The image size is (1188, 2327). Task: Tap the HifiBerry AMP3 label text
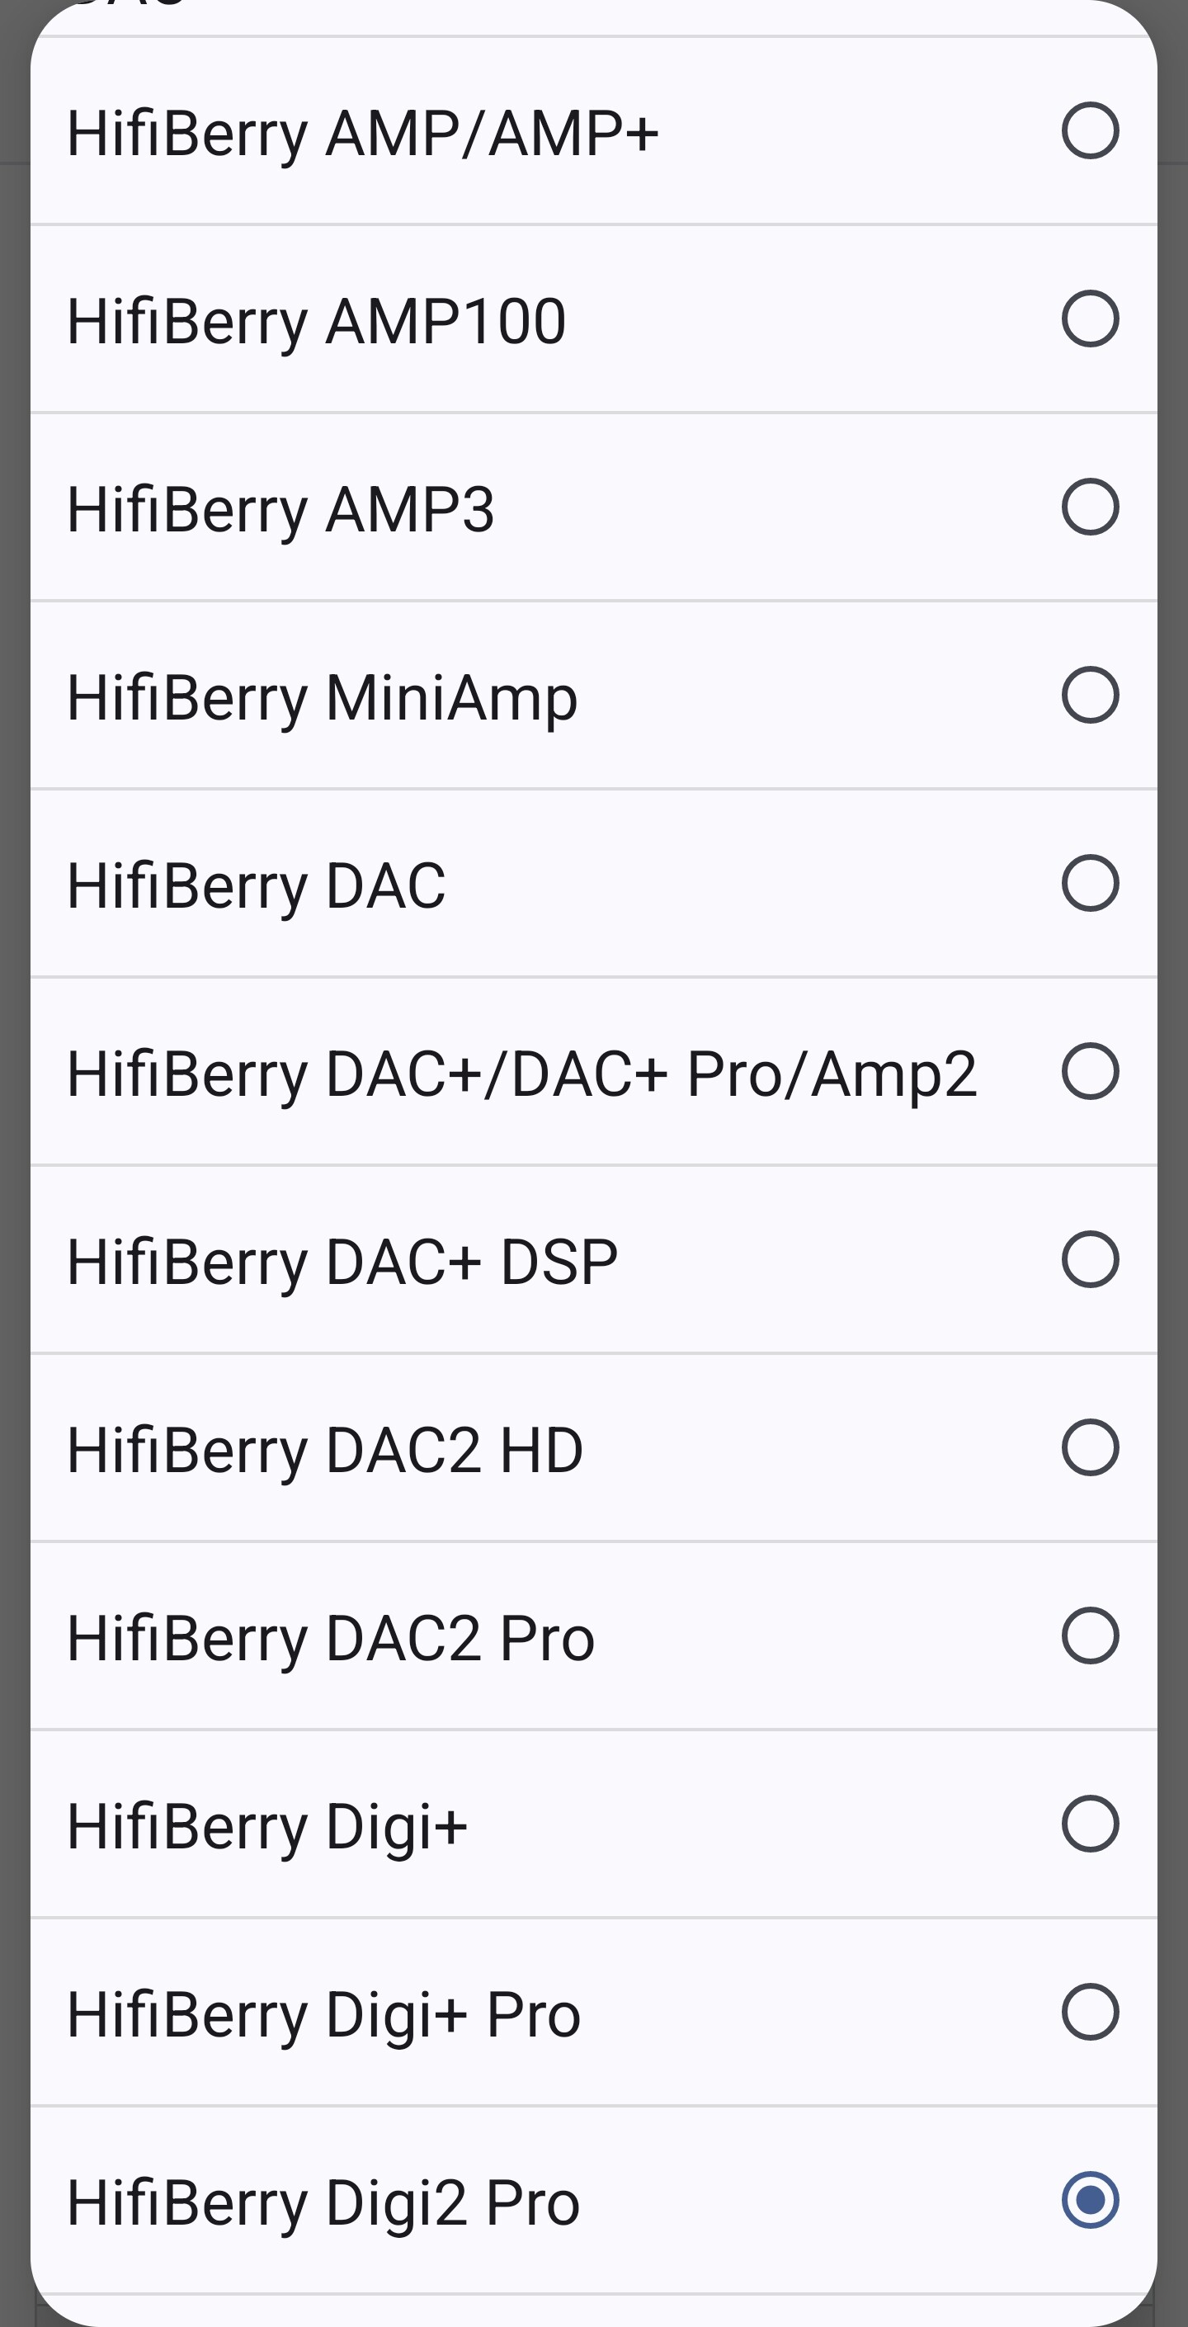pyautogui.click(x=281, y=511)
